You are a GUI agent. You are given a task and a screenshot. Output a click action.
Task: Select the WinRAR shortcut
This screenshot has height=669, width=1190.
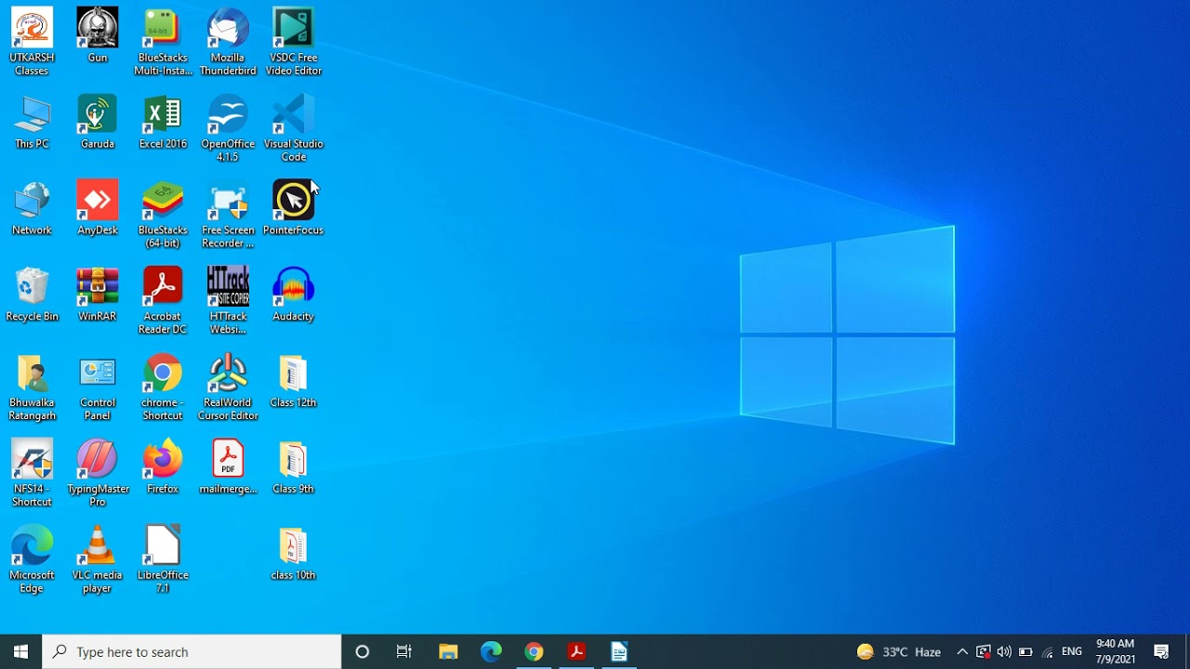pos(98,295)
